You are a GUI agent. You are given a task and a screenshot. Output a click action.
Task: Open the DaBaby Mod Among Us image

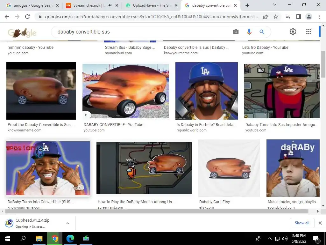(x=144, y=168)
